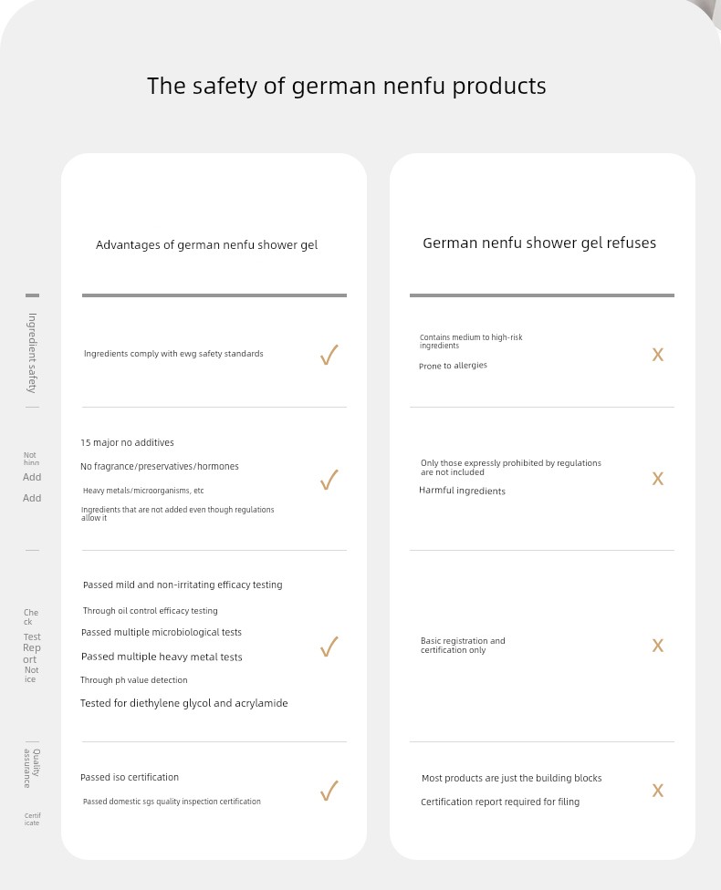
Task: Click the X next to Certification report required
Action: click(658, 790)
